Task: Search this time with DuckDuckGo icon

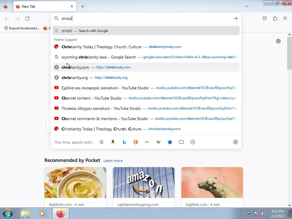Action: [136, 142]
